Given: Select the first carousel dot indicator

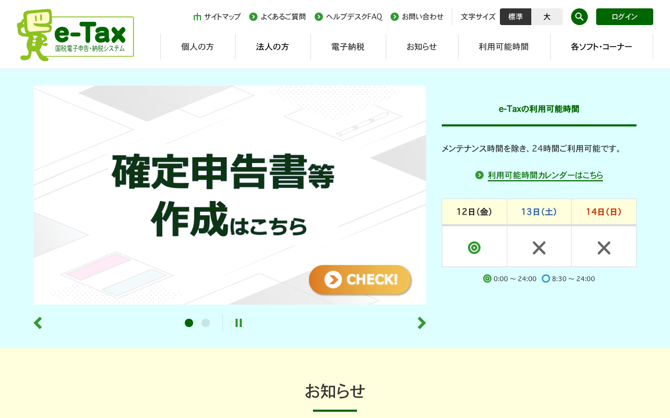Looking at the screenshot, I should [189, 323].
